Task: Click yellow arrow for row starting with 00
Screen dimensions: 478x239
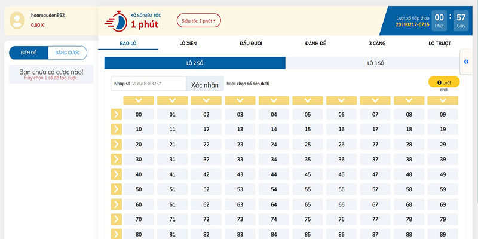Action: (117, 114)
